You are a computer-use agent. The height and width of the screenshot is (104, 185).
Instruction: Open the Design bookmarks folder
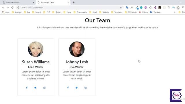(57, 12)
